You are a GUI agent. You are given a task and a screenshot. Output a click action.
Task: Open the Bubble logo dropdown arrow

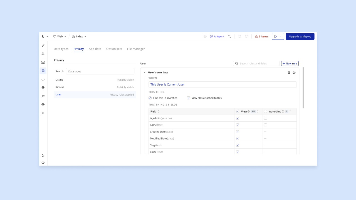[47, 36]
